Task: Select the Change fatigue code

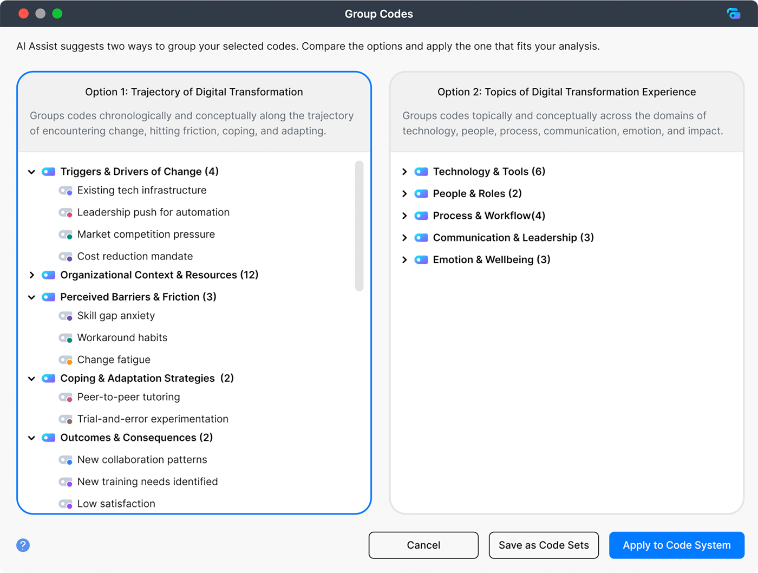Action: (x=114, y=360)
